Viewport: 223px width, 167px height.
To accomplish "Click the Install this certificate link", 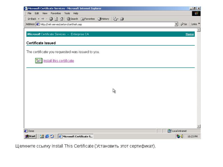I will coord(59,61).
